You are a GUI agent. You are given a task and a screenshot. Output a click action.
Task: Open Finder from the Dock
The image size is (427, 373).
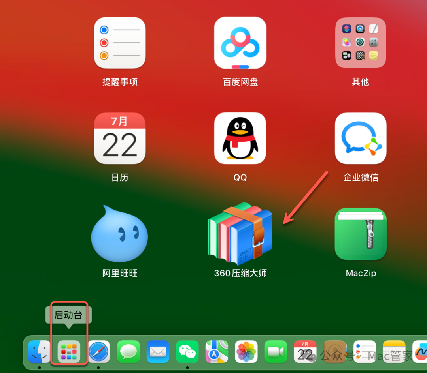click(40, 352)
